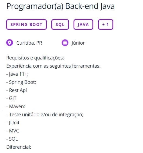This screenshot has width=143, height=153.
Task: Open the Programador(a) Back-end Java title
Action: (x=61, y=6)
